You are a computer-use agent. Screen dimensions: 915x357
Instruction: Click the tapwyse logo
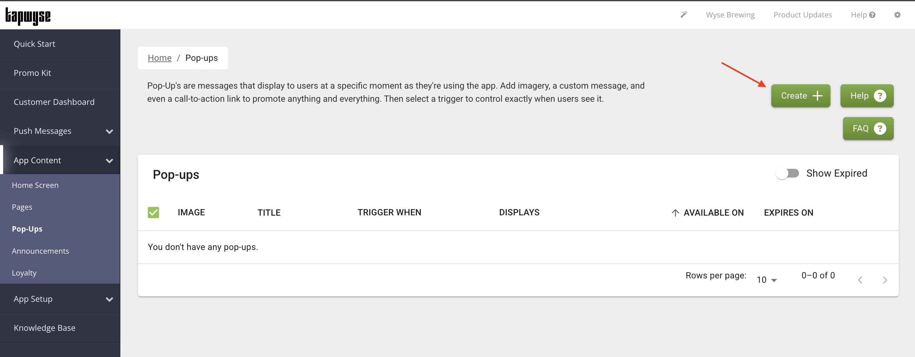pos(28,16)
